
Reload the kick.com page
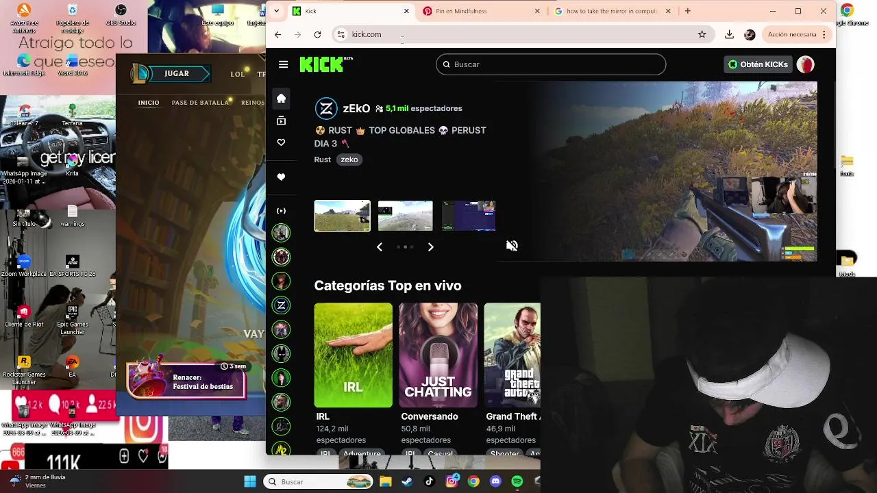(317, 34)
